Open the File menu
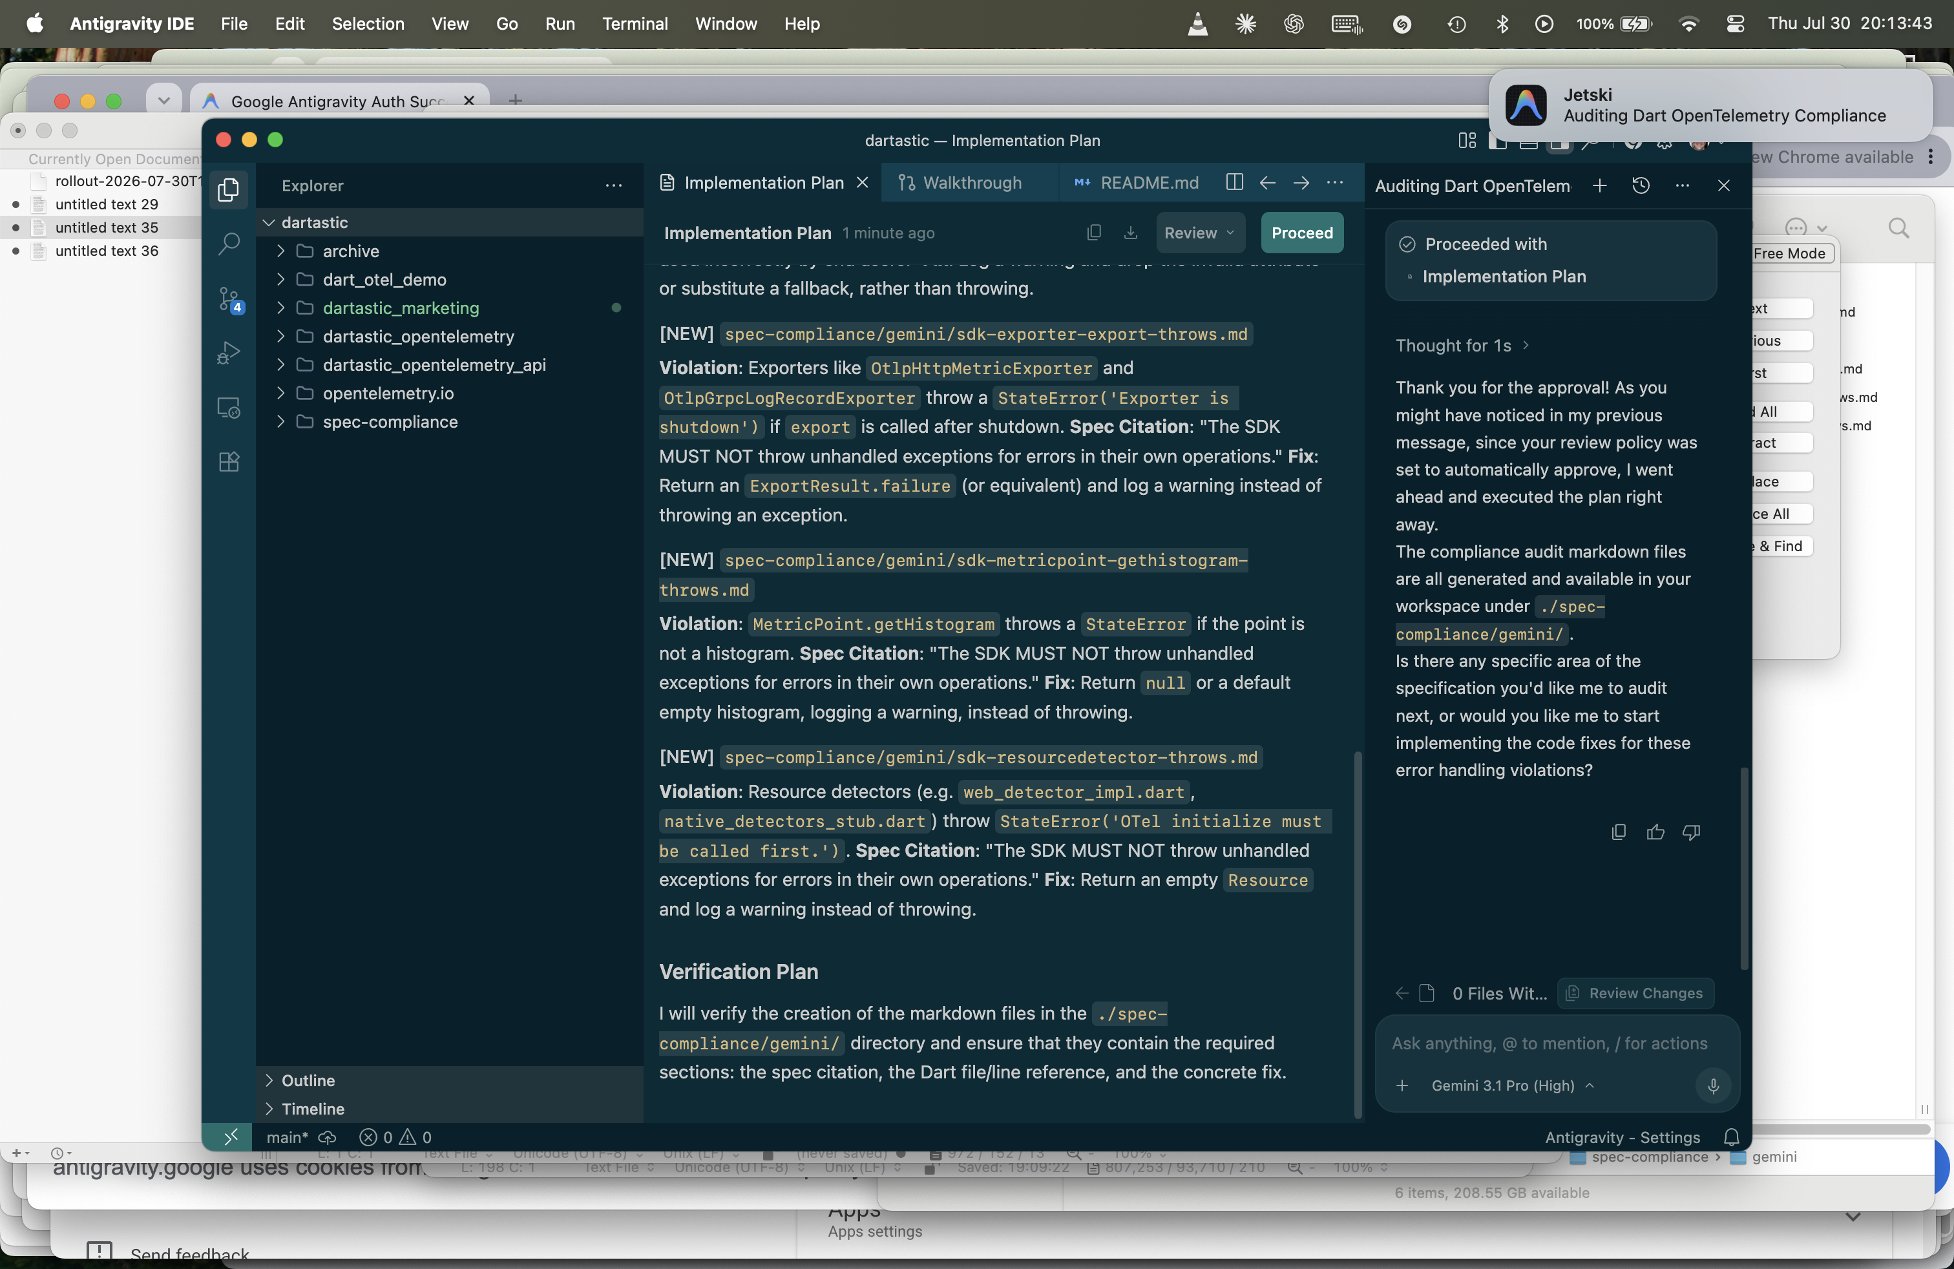The image size is (1954, 1269). tap(234, 24)
